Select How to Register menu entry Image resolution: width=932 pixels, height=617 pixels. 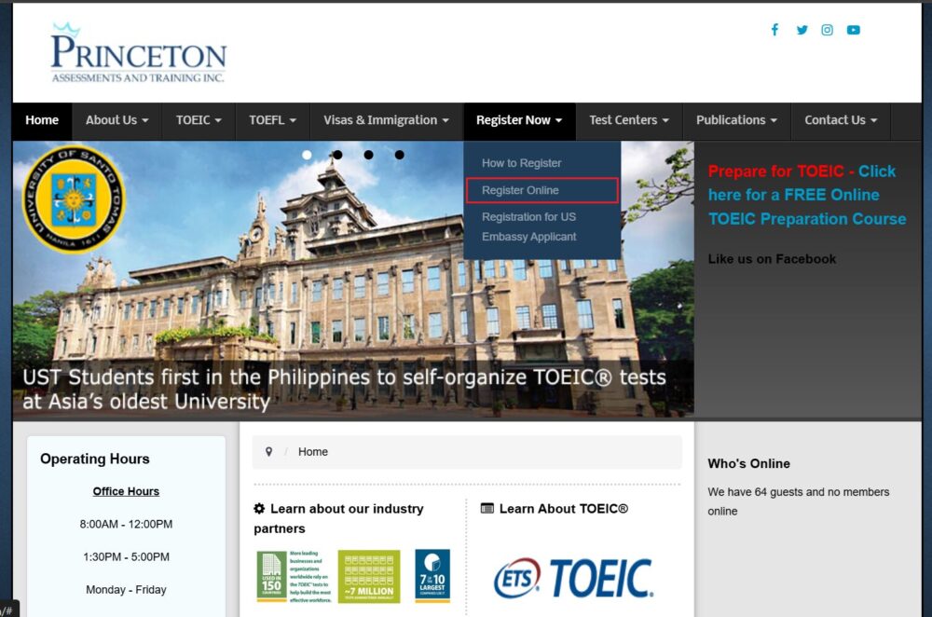521,163
